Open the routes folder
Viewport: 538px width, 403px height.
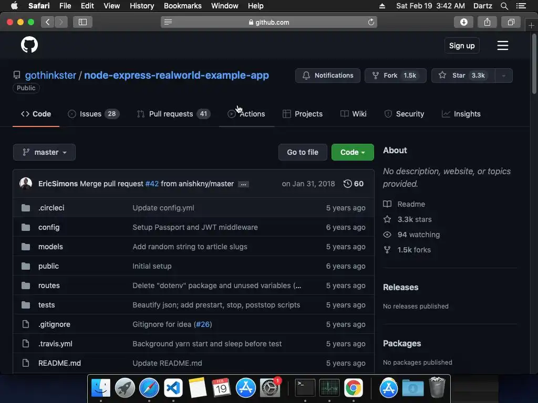tap(49, 285)
